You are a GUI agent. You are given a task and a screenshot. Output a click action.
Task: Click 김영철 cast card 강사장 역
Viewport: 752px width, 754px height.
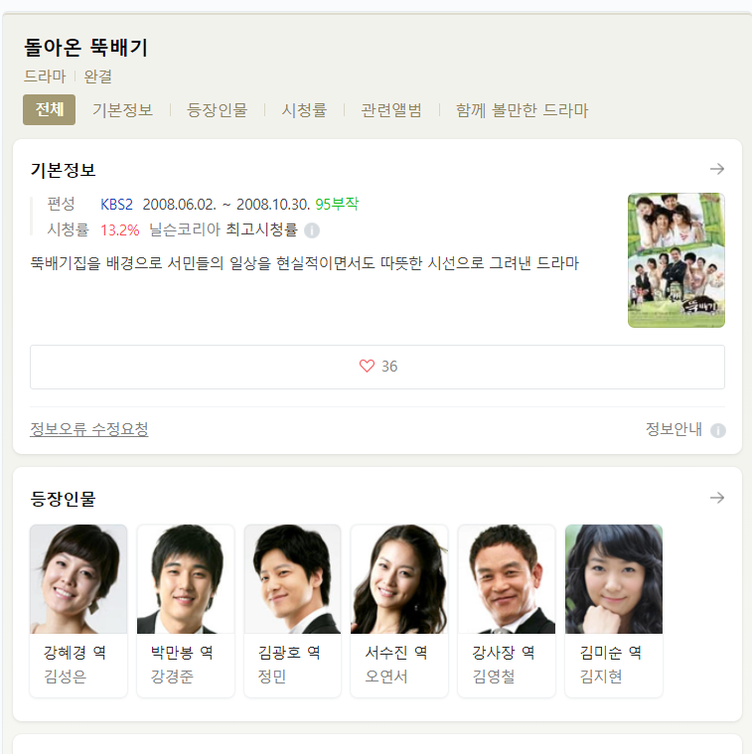pyautogui.click(x=507, y=611)
